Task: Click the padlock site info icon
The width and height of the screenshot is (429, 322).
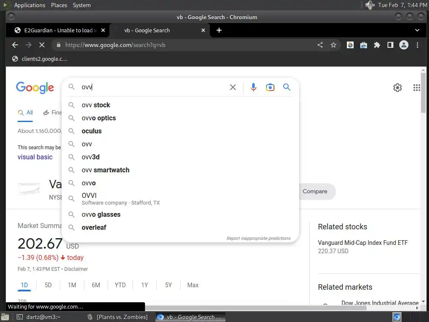Action: [x=58, y=45]
